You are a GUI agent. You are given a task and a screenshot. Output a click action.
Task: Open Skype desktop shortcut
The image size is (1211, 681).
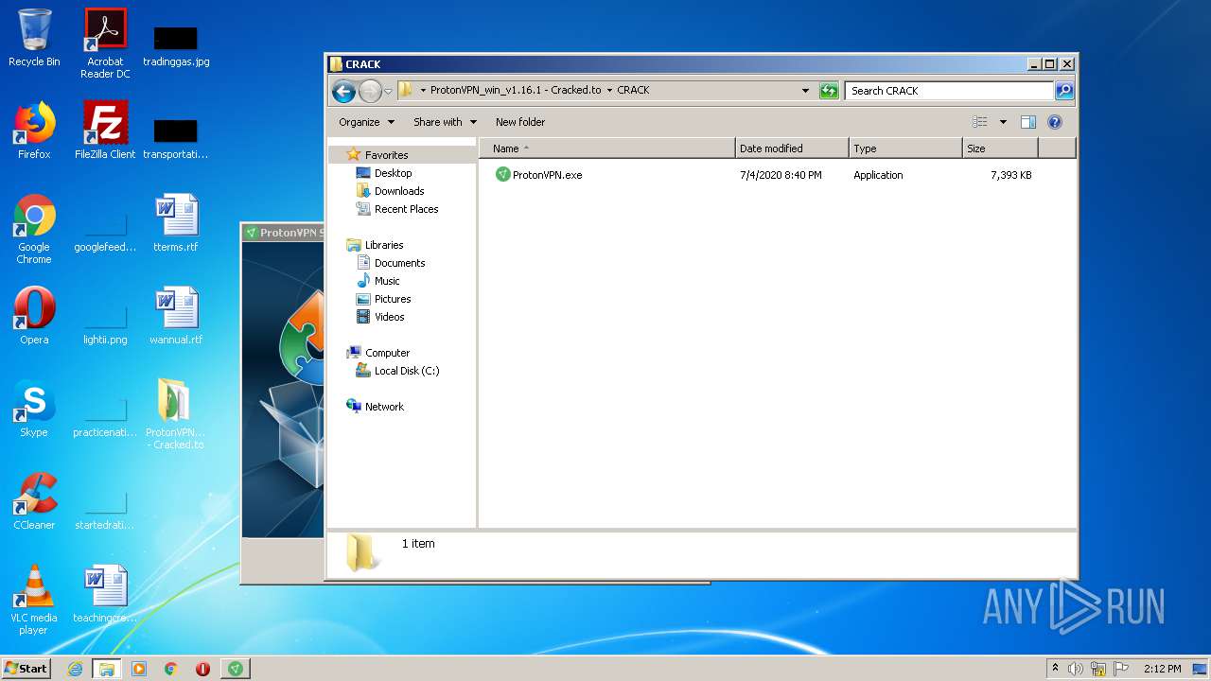[34, 409]
